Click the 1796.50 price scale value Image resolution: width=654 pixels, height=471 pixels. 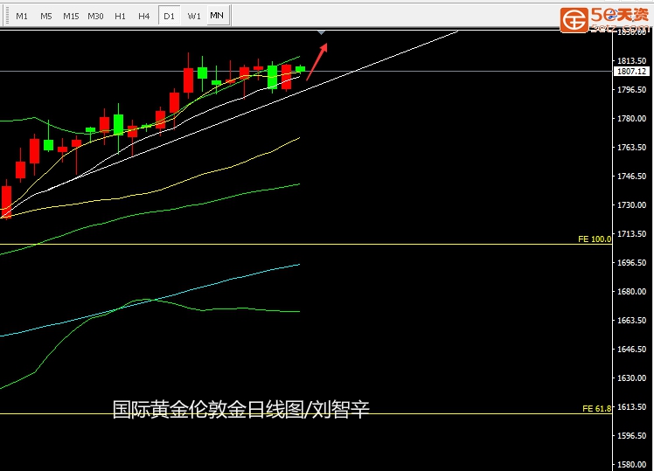631,90
